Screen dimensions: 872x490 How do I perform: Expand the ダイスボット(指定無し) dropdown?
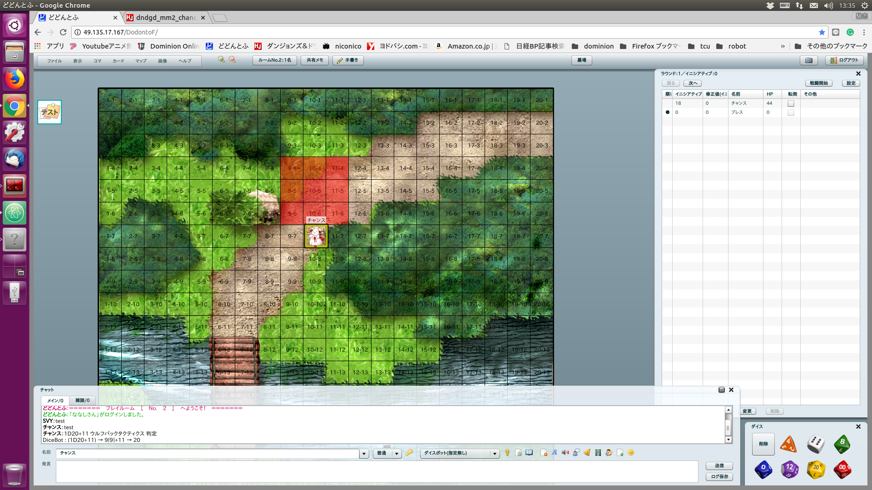(x=495, y=453)
